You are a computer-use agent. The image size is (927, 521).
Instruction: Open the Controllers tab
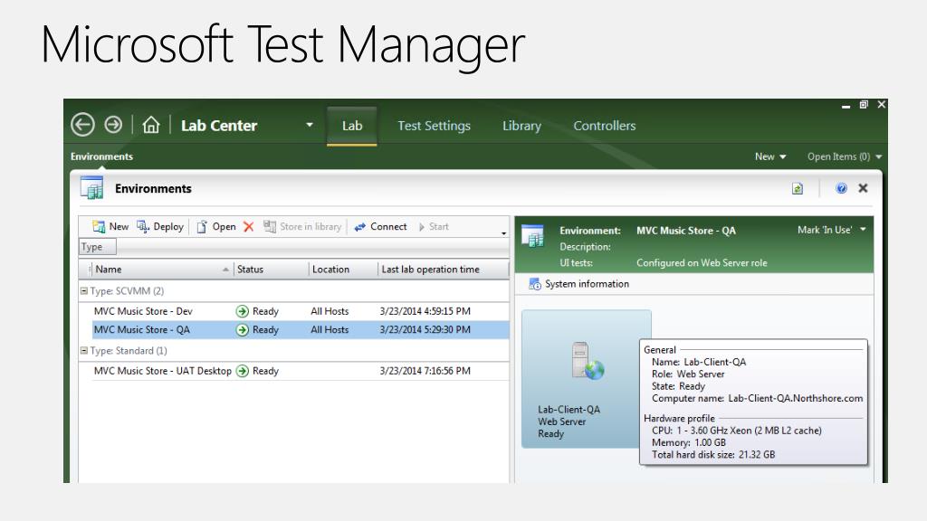click(x=604, y=125)
